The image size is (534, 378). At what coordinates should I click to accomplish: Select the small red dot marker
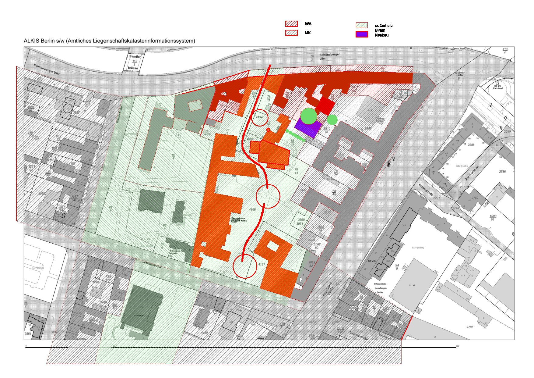click(268, 130)
